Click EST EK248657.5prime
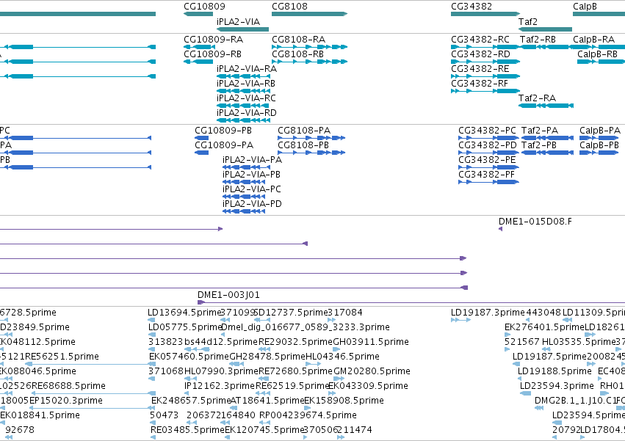The image size is (625, 441). point(192,401)
